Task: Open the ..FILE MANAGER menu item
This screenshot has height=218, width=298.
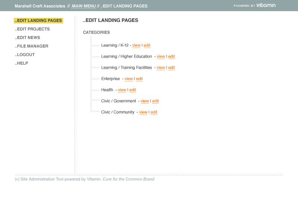Action: [32, 46]
